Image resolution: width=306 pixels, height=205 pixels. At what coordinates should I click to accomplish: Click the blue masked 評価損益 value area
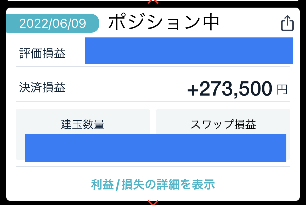pos(189,51)
